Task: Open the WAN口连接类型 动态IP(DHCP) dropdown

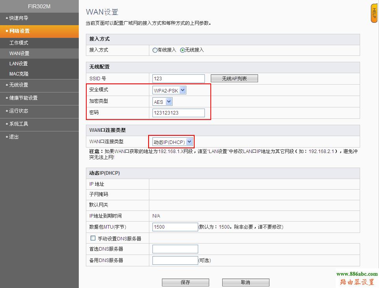Action: 173,142
